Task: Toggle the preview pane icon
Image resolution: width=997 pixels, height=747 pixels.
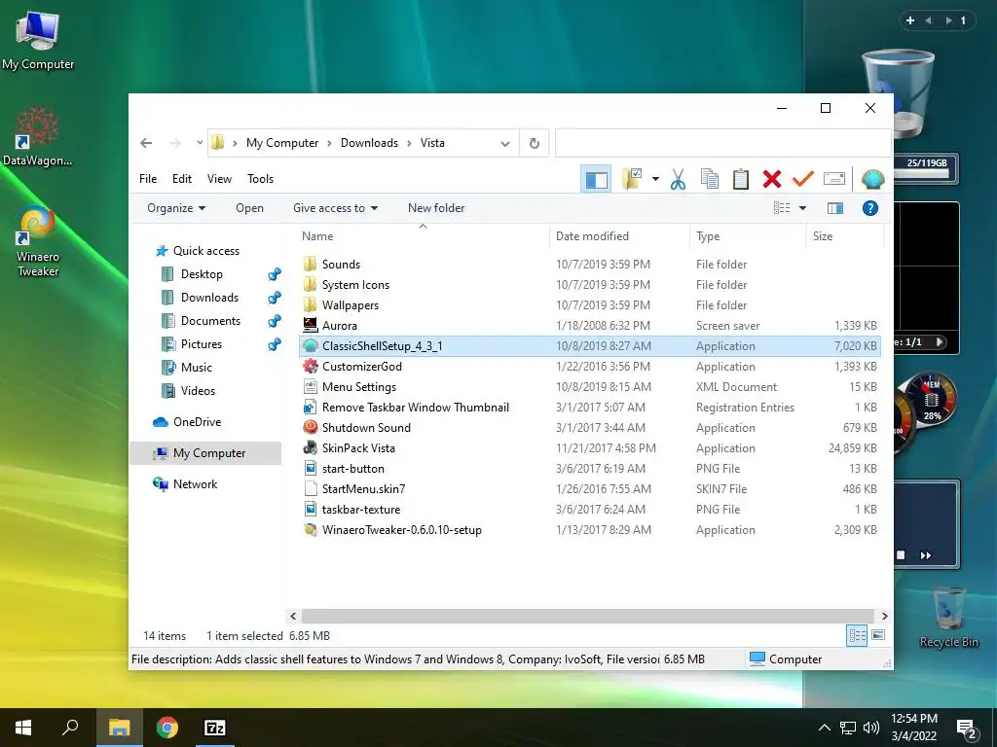Action: click(x=834, y=208)
